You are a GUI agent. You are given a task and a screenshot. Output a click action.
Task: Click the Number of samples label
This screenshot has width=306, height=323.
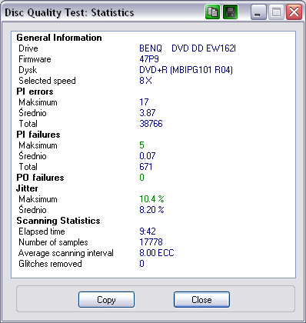[x=53, y=242]
